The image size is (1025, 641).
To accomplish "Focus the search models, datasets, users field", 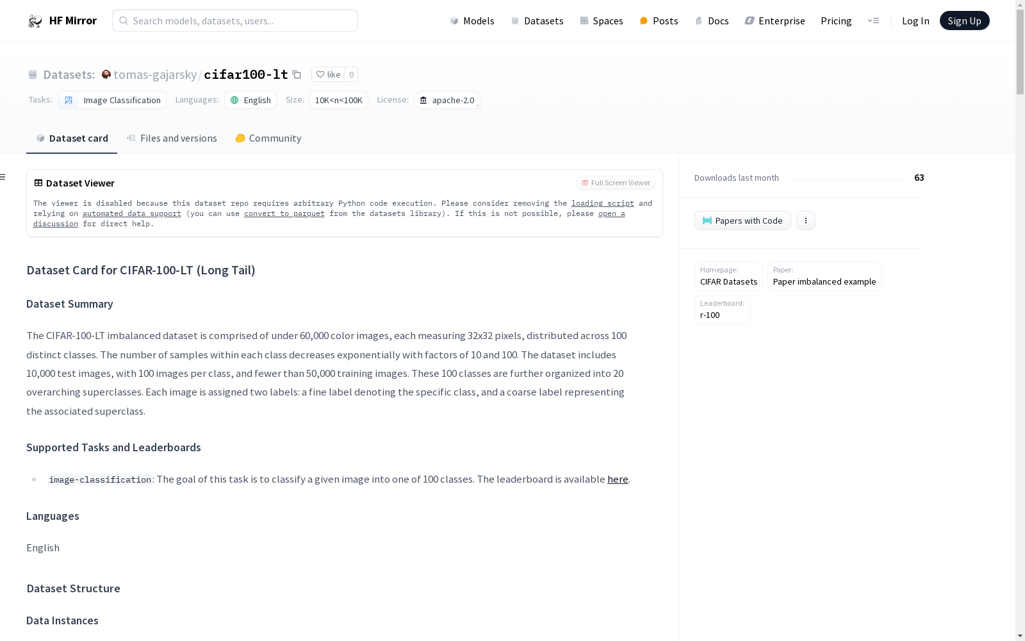I will click(235, 21).
